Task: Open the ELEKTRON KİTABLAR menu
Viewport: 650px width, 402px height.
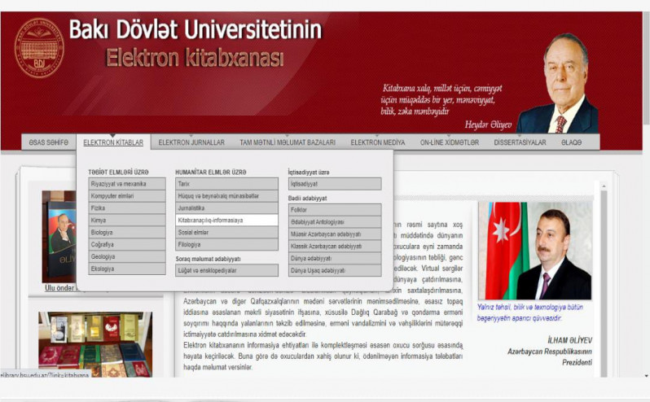Action: click(x=113, y=142)
